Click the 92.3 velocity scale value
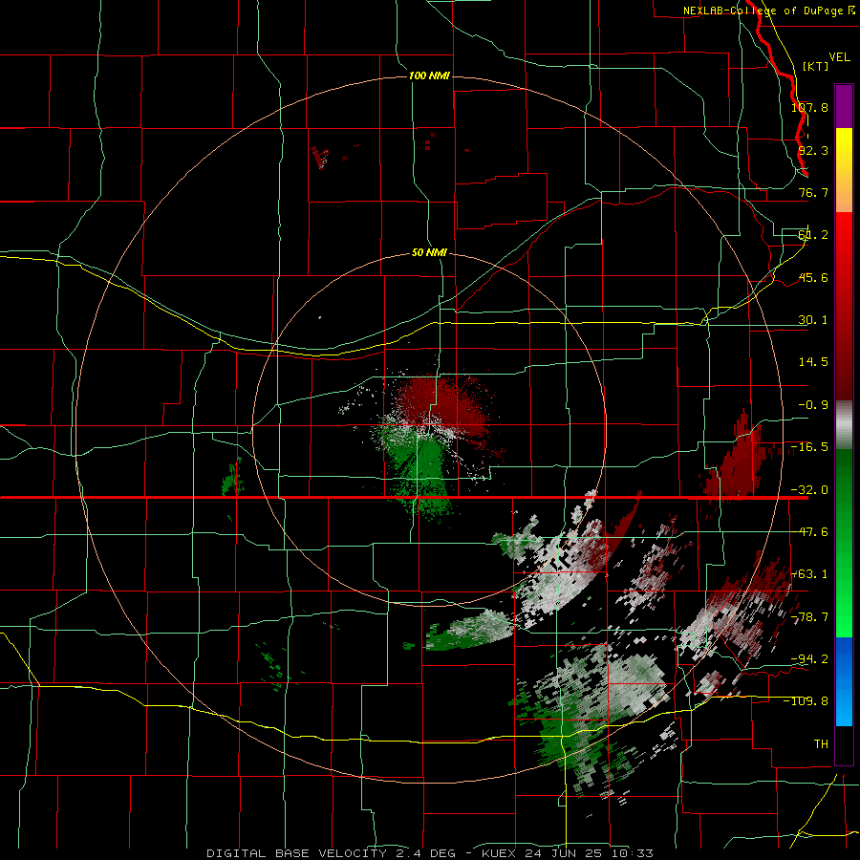Viewport: 860px width, 860px height. tap(813, 150)
